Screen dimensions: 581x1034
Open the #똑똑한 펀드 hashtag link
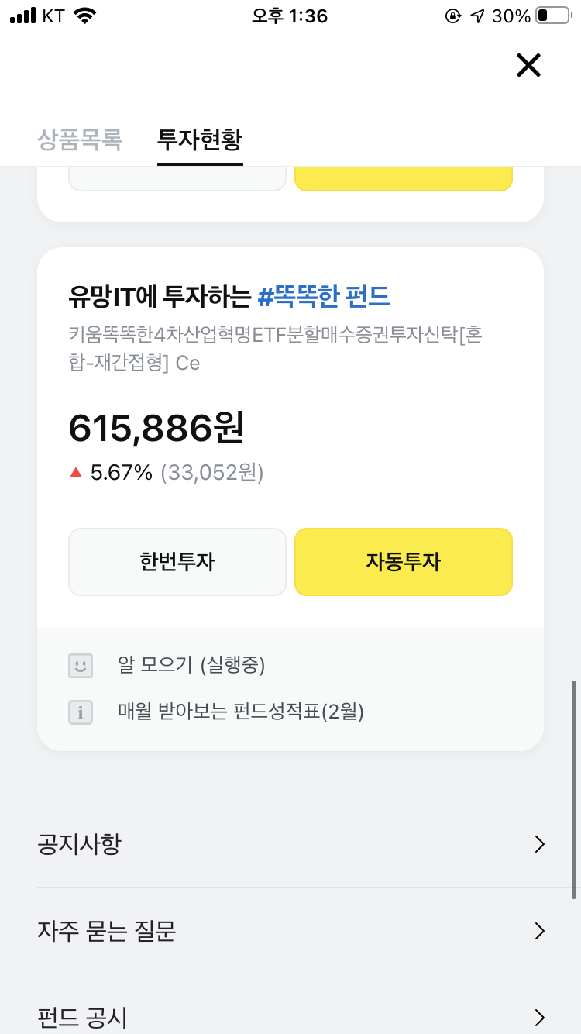coord(324,295)
